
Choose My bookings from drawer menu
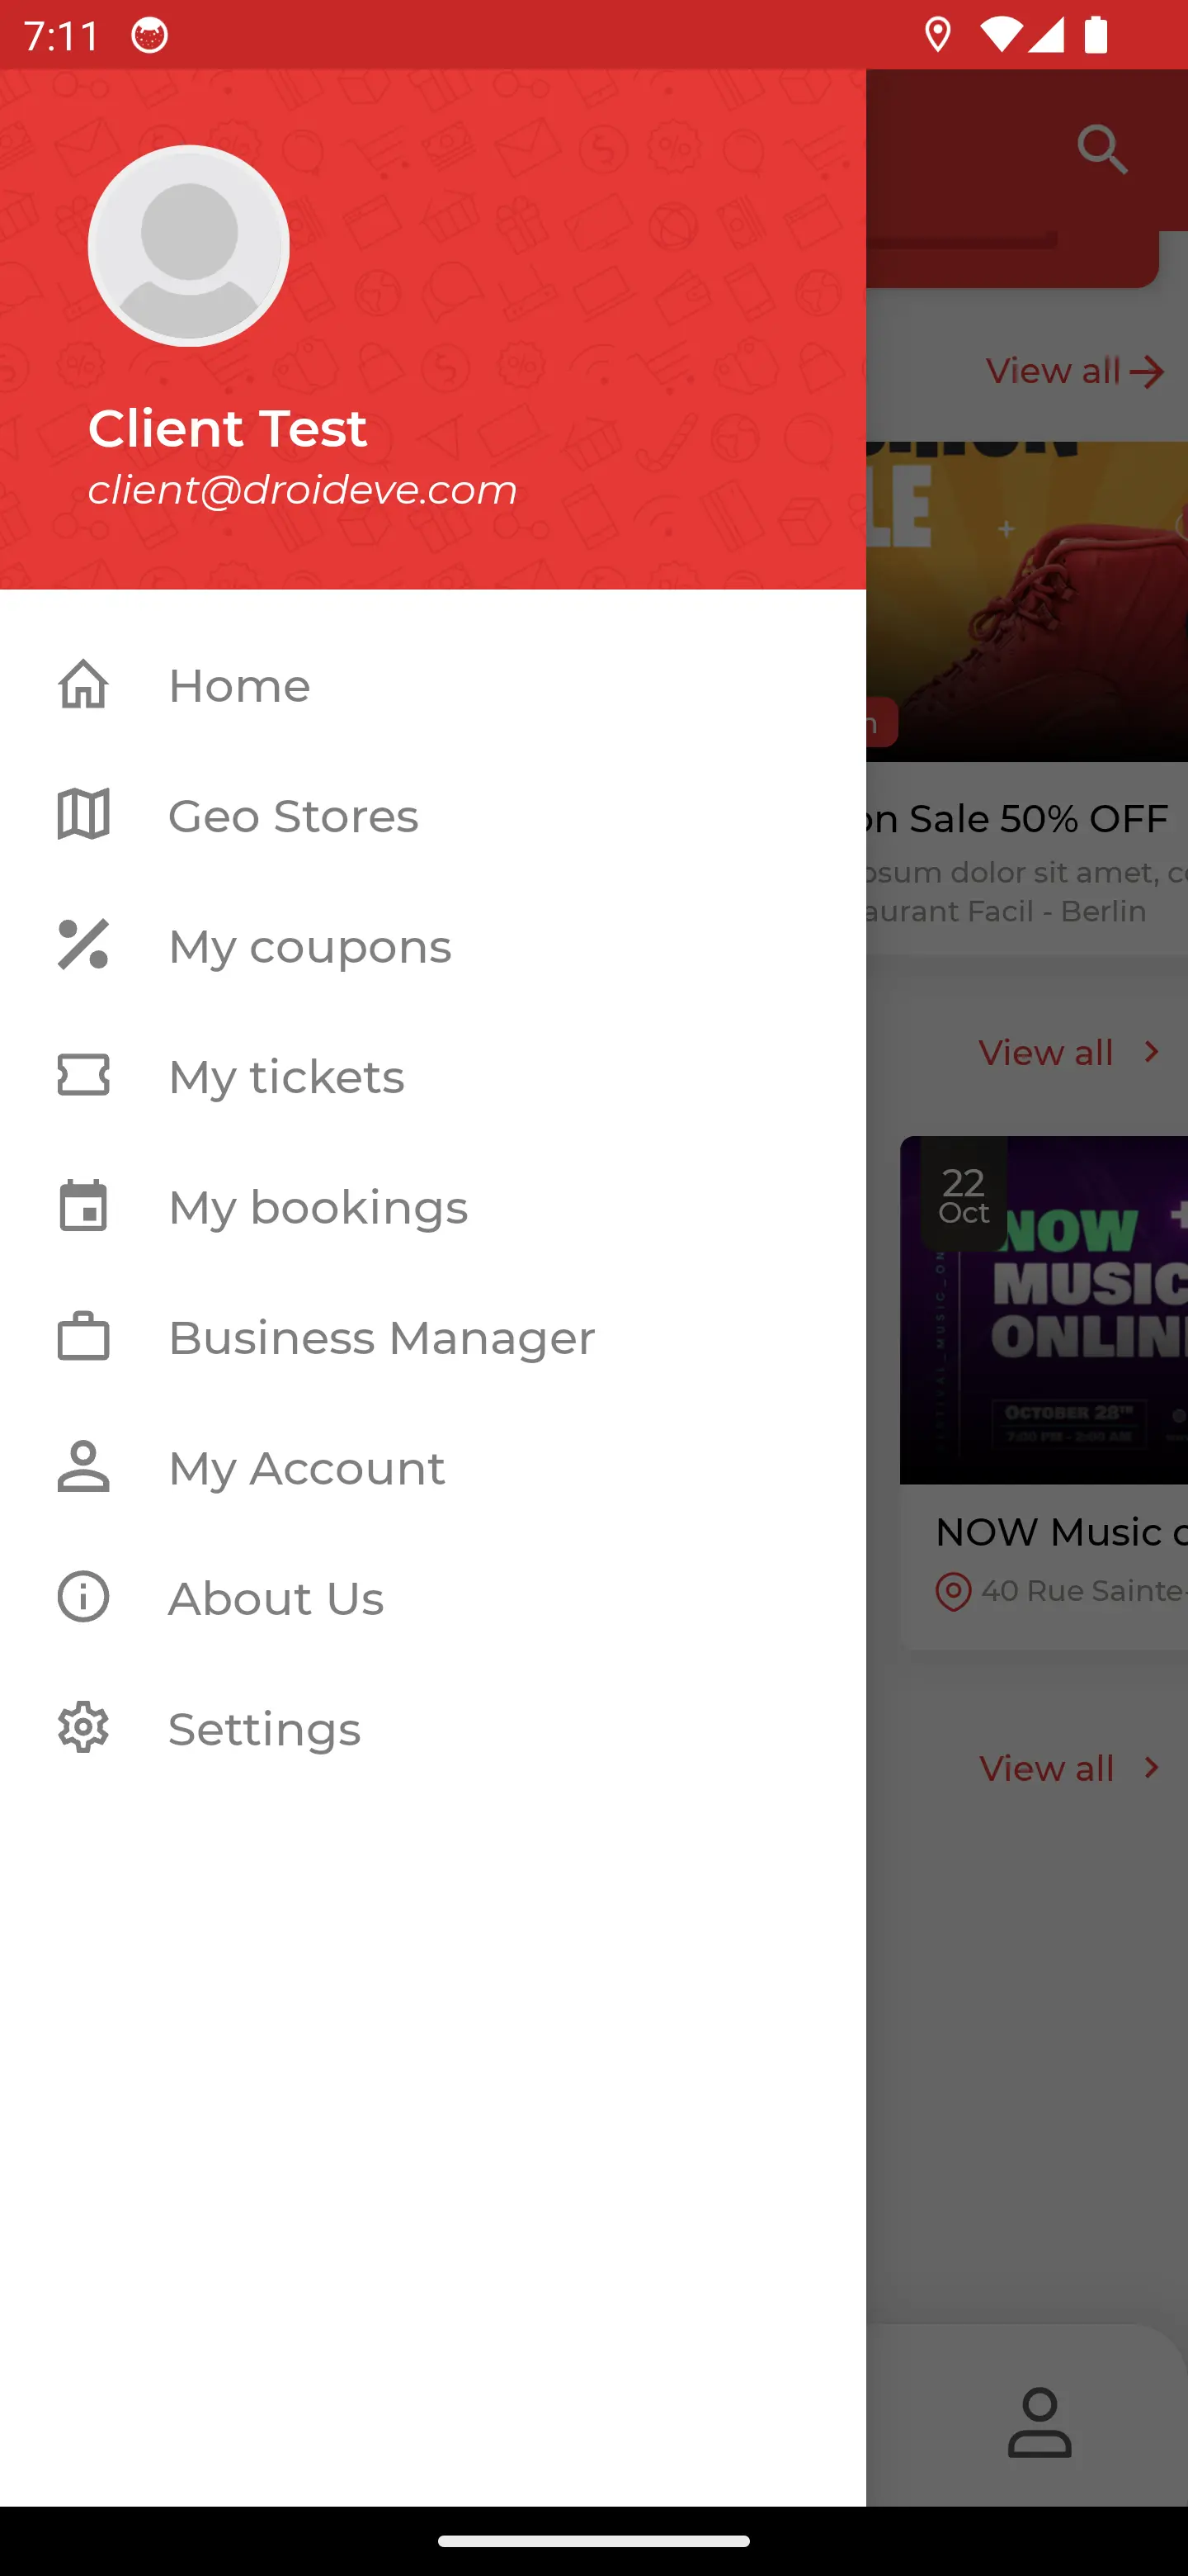(432, 1206)
